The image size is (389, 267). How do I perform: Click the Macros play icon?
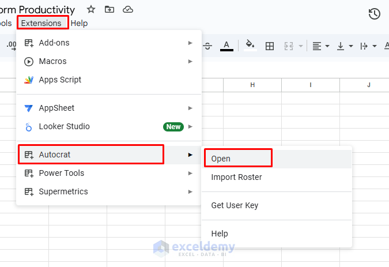29,61
